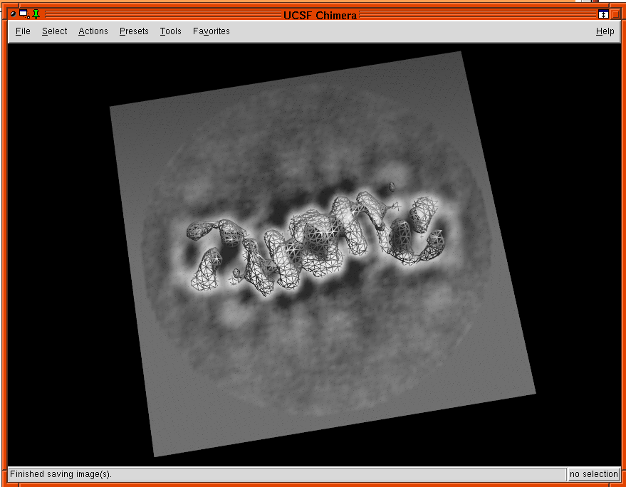
Task: Click the 'Finished saving image(s).' status message
Action: pos(61,473)
